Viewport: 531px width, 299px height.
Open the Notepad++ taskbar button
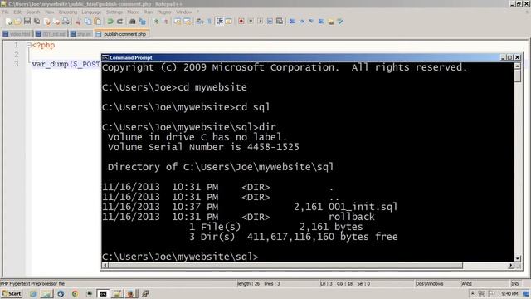pyautogui.click(x=117, y=293)
